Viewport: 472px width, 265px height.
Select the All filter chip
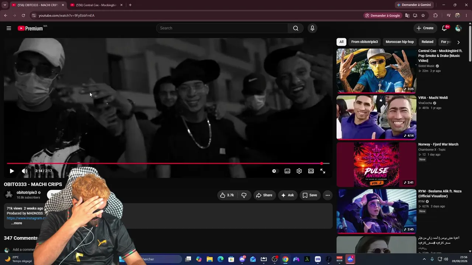pyautogui.click(x=341, y=42)
